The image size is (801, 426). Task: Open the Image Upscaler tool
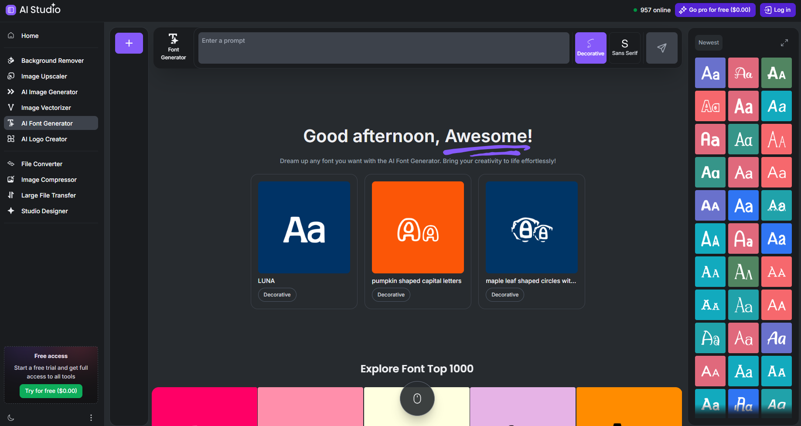coord(44,76)
